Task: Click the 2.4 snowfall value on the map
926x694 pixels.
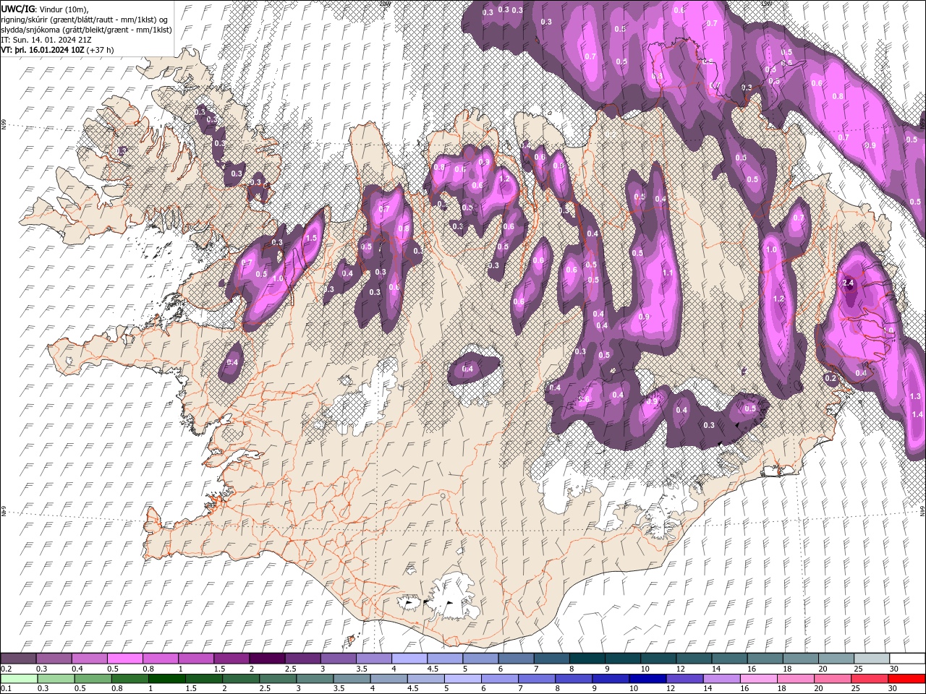Action: (849, 283)
